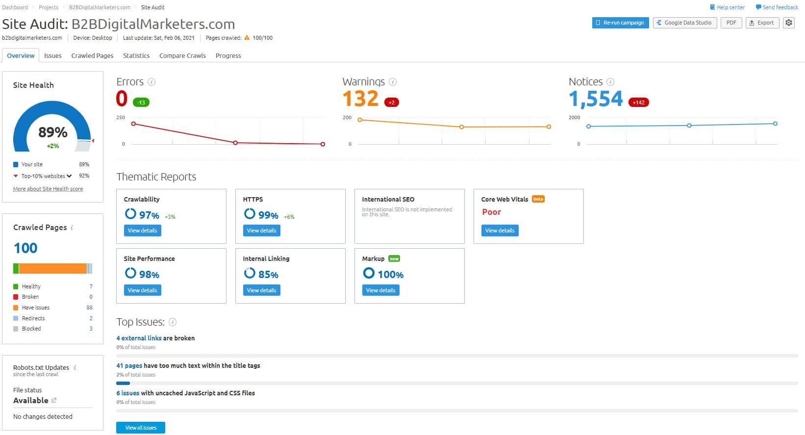The width and height of the screenshot is (805, 435).
Task: Go to the B2BDigitalMarketers.com breadcrumb
Action: coord(100,7)
